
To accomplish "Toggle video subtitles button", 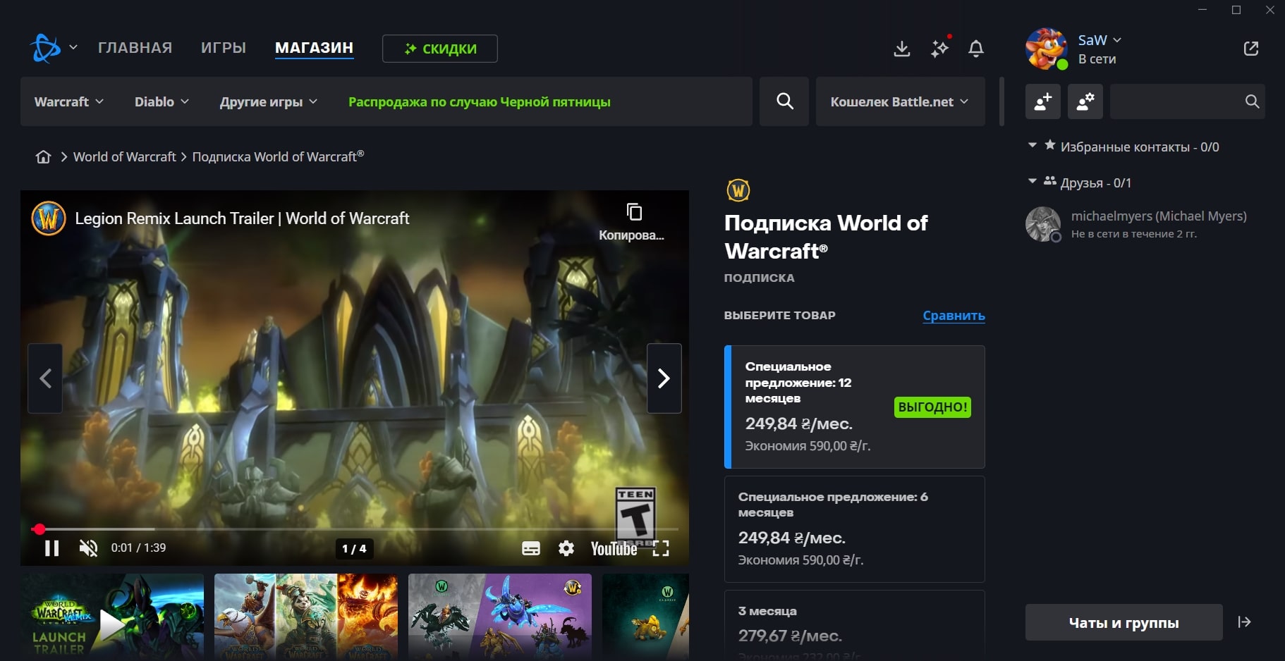I will pos(530,548).
